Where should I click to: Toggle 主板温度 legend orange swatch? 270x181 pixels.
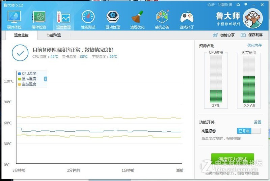tap(20, 84)
